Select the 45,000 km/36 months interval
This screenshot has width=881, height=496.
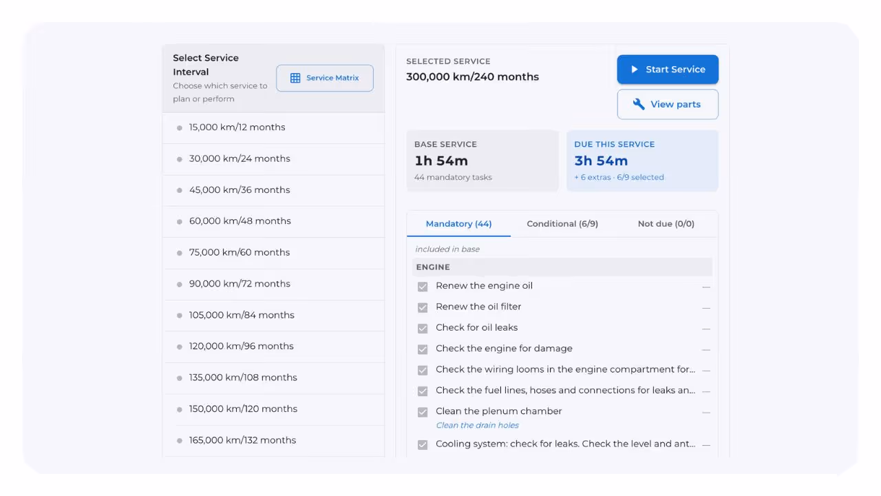tap(273, 190)
